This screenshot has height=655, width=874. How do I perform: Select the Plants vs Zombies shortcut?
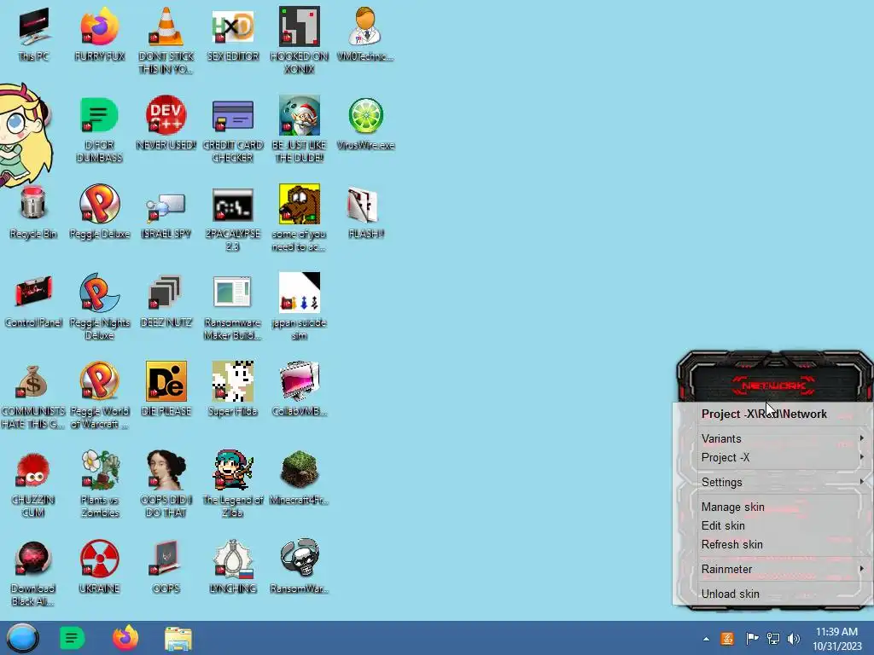[100, 484]
